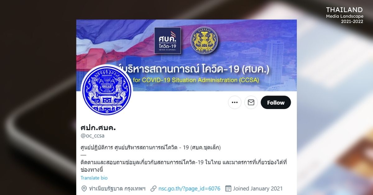Image resolution: width=373 pixels, height=195 pixels.
Task: Click the calendar icon beside Joined
Action: (228, 188)
